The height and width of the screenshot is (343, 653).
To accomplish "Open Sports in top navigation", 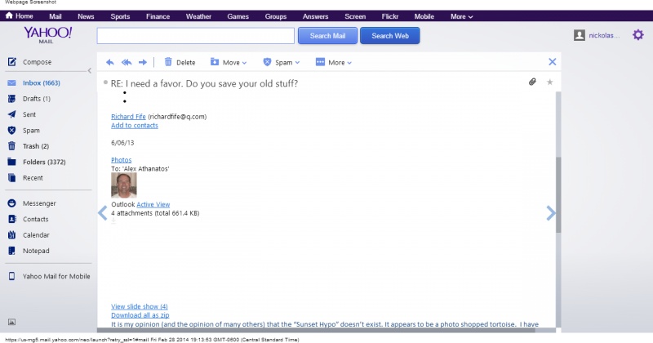I will (x=120, y=16).
